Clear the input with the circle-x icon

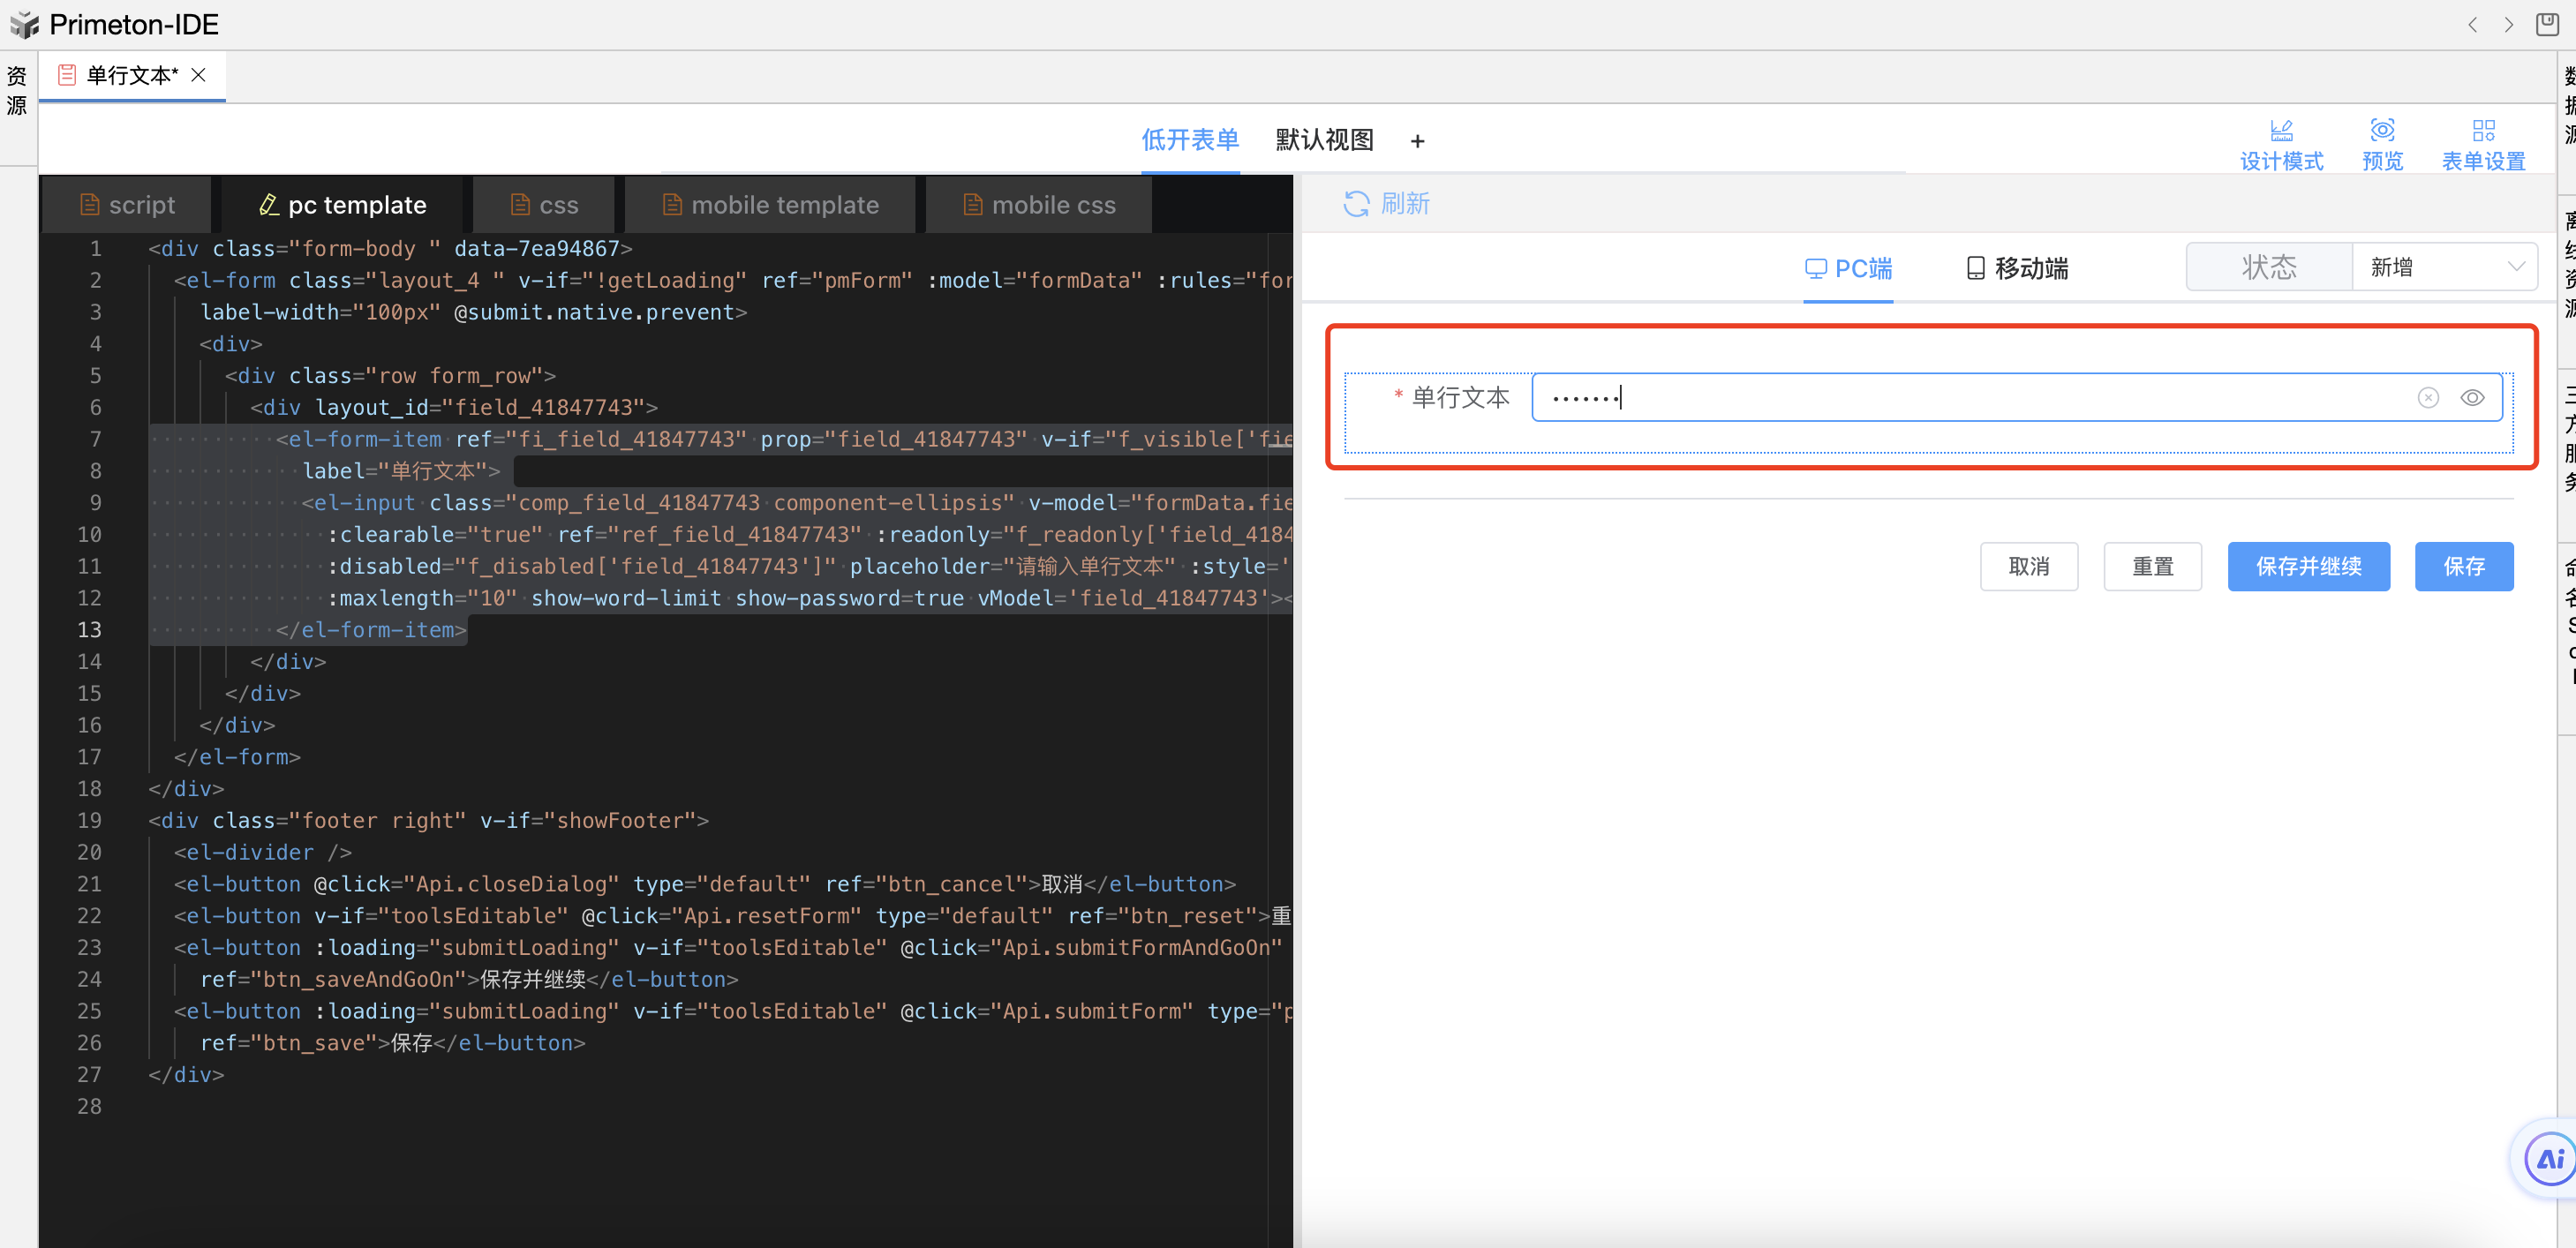(x=2428, y=398)
